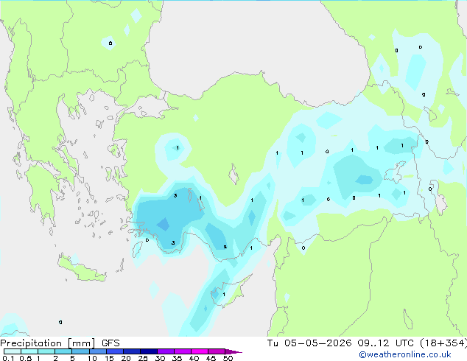Click the '1' value over Cyprus
Image resolution: width=467 pixels, height=361 pixels.
224,295
